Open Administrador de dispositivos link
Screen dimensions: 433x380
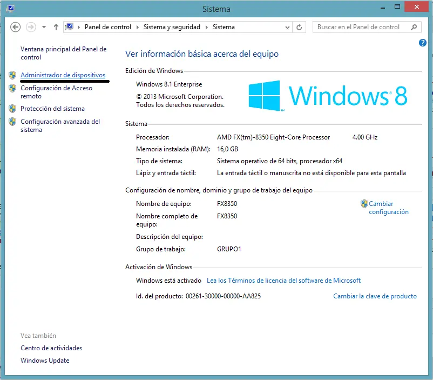click(63, 75)
